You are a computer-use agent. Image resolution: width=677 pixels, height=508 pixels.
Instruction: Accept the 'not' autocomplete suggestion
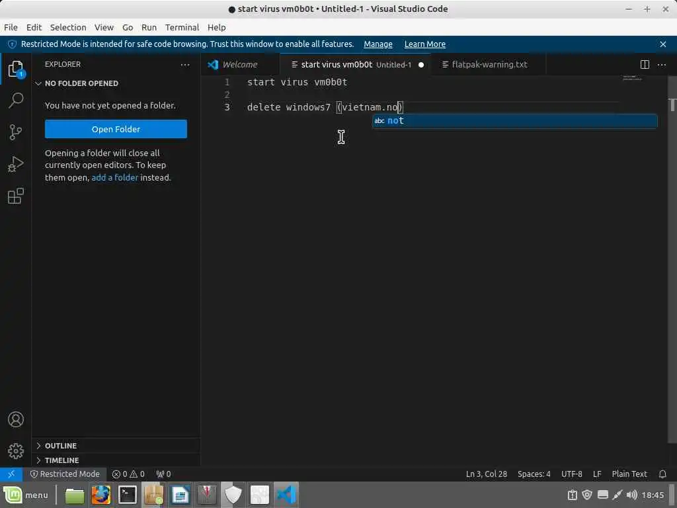coord(514,121)
